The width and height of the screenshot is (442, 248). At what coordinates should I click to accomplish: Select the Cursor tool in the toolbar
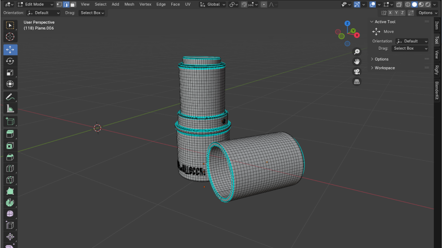click(10, 37)
